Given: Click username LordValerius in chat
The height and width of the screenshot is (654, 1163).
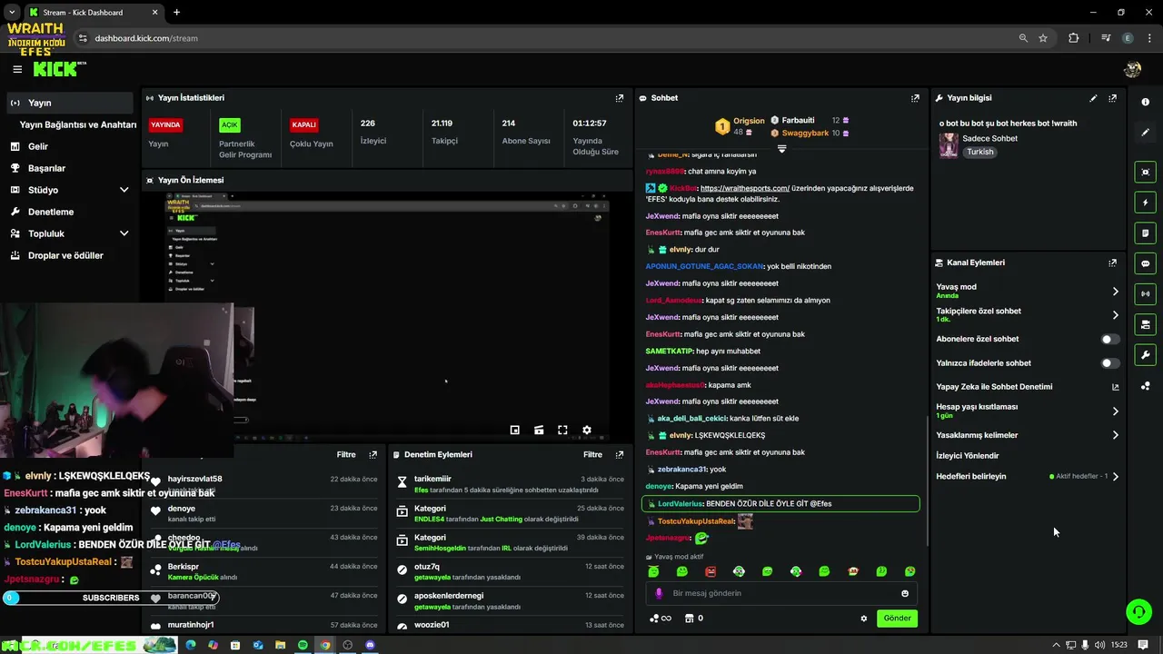Looking at the screenshot, I should (680, 504).
